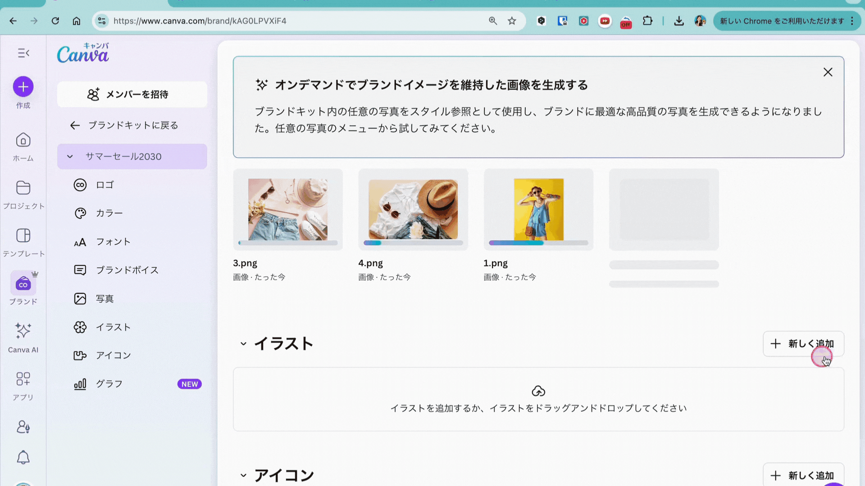Click the purple Create plus button
Image resolution: width=865 pixels, height=486 pixels.
coord(23,87)
